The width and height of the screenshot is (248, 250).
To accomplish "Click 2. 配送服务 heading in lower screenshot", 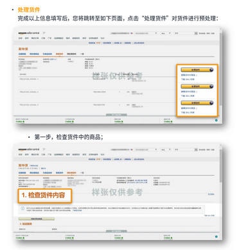I will click(26, 224).
